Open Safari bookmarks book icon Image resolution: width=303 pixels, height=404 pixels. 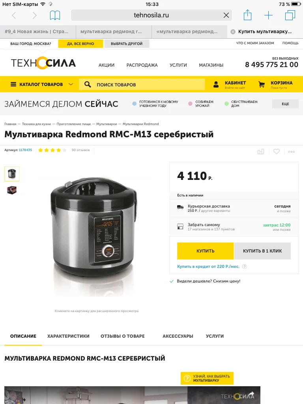pos(55,15)
